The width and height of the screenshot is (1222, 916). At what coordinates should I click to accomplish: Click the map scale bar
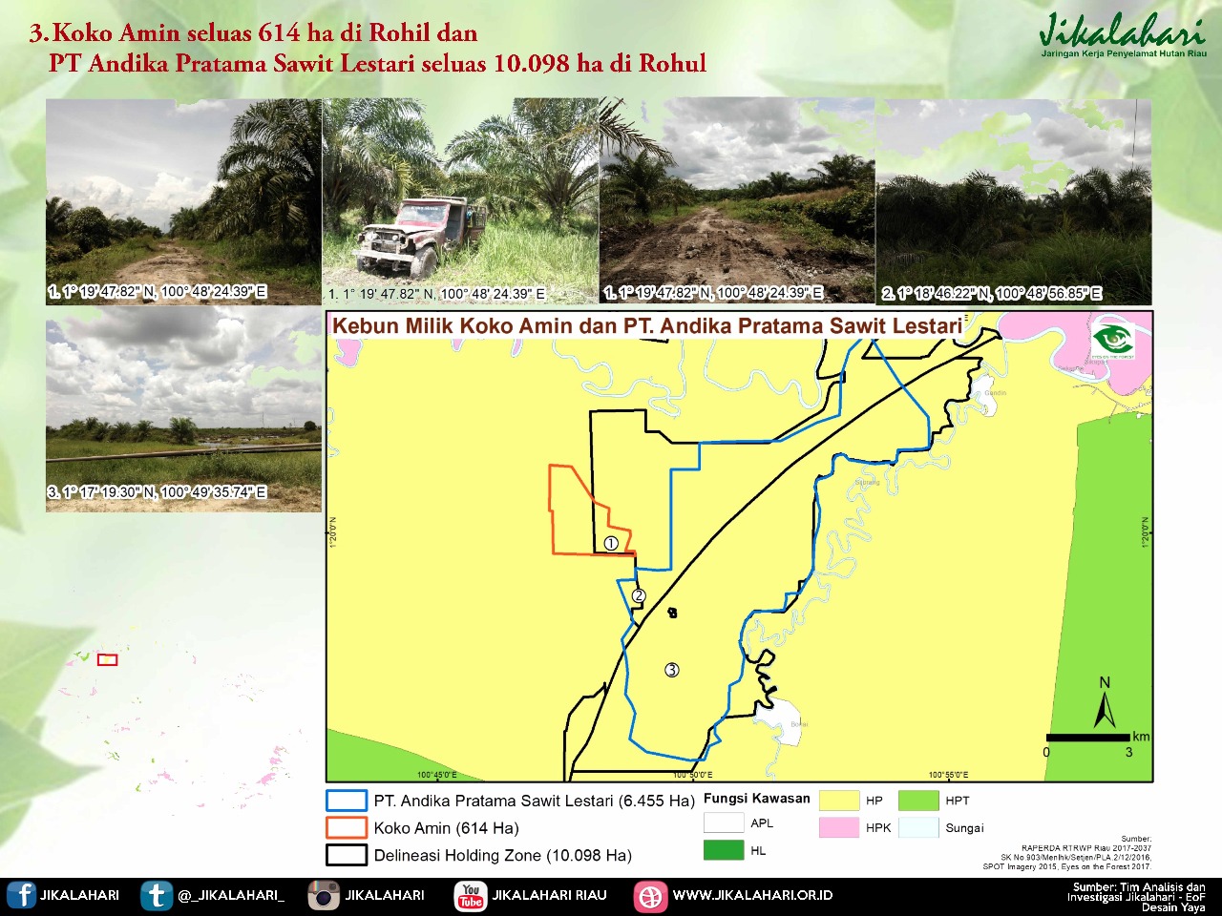1087,738
